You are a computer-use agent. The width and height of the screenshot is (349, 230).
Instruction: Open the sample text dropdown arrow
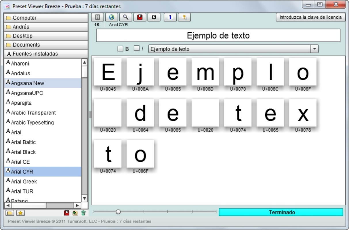tap(314, 49)
